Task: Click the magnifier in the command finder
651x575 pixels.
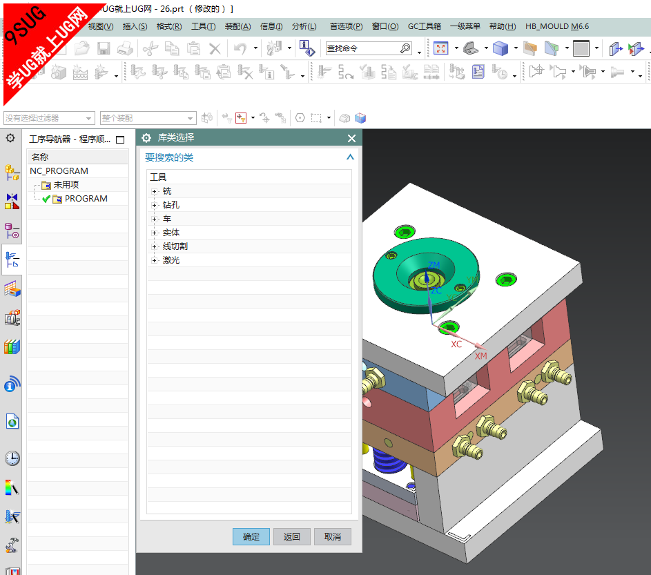Action: coord(405,48)
